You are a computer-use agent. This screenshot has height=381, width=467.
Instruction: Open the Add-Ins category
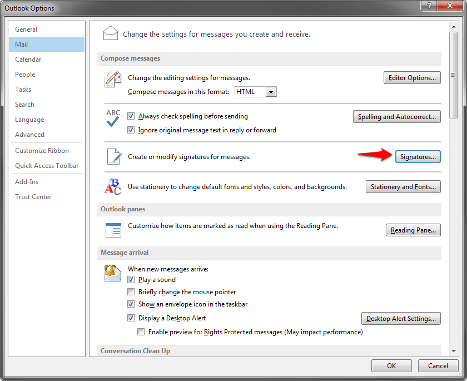coord(47,182)
